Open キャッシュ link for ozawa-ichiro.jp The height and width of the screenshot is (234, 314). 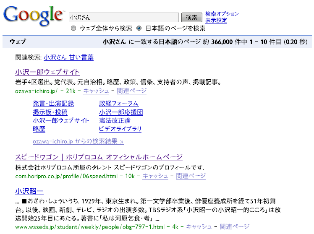pyautogui.click(x=96, y=91)
